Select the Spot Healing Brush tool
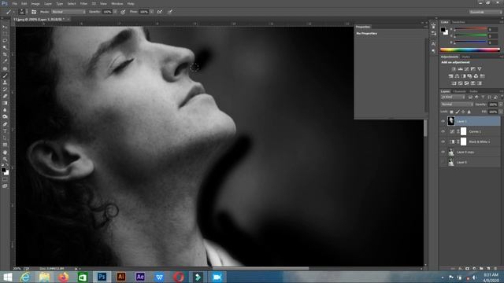The image size is (504, 283). pyautogui.click(x=5, y=68)
